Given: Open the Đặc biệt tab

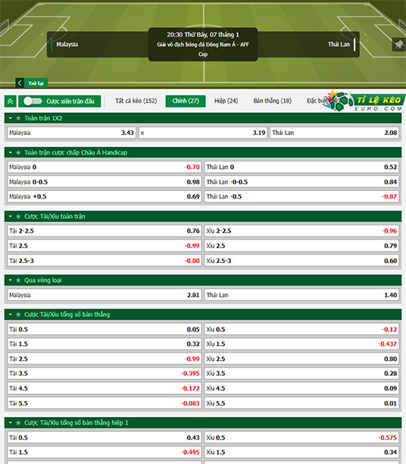Looking at the screenshot, I should point(317,101).
